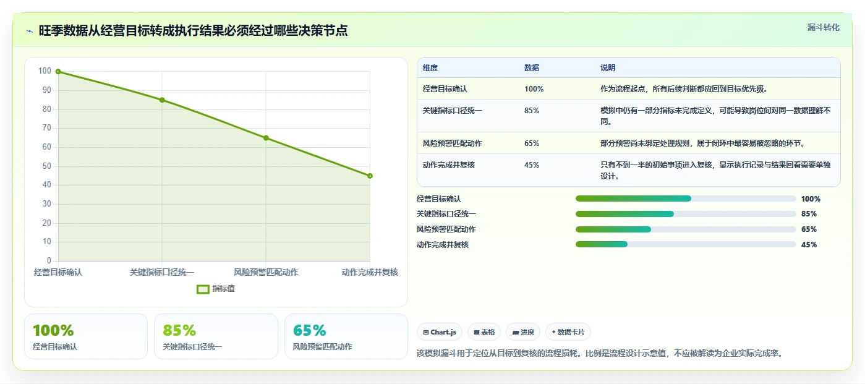Screen dimensions: 865x384
Task: Click the 表格 chip
Action: 484,332
